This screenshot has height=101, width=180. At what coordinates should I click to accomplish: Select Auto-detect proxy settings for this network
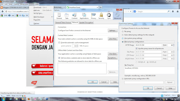click(x=123, y=35)
